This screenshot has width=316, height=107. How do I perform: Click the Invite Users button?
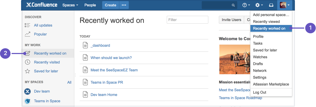tap(231, 20)
